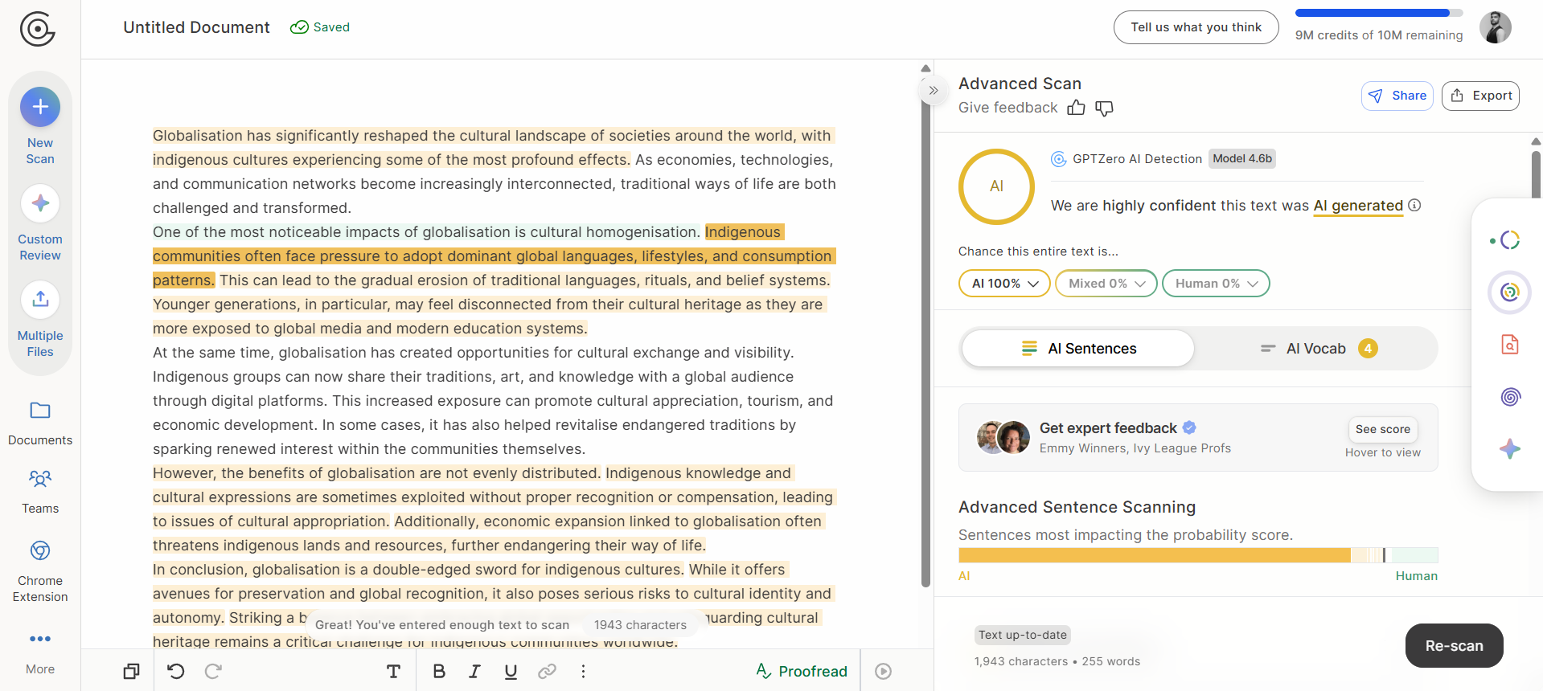This screenshot has height=691, width=1543.
Task: Open the user profile avatar
Action: click(x=1496, y=27)
